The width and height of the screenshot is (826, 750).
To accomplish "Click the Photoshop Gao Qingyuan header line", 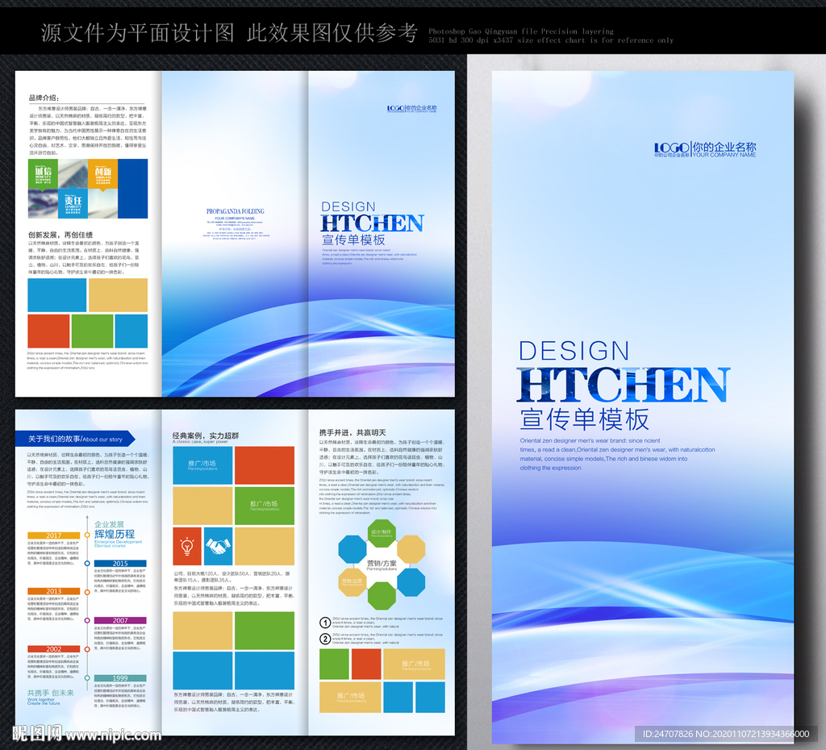I will pyautogui.click(x=521, y=31).
